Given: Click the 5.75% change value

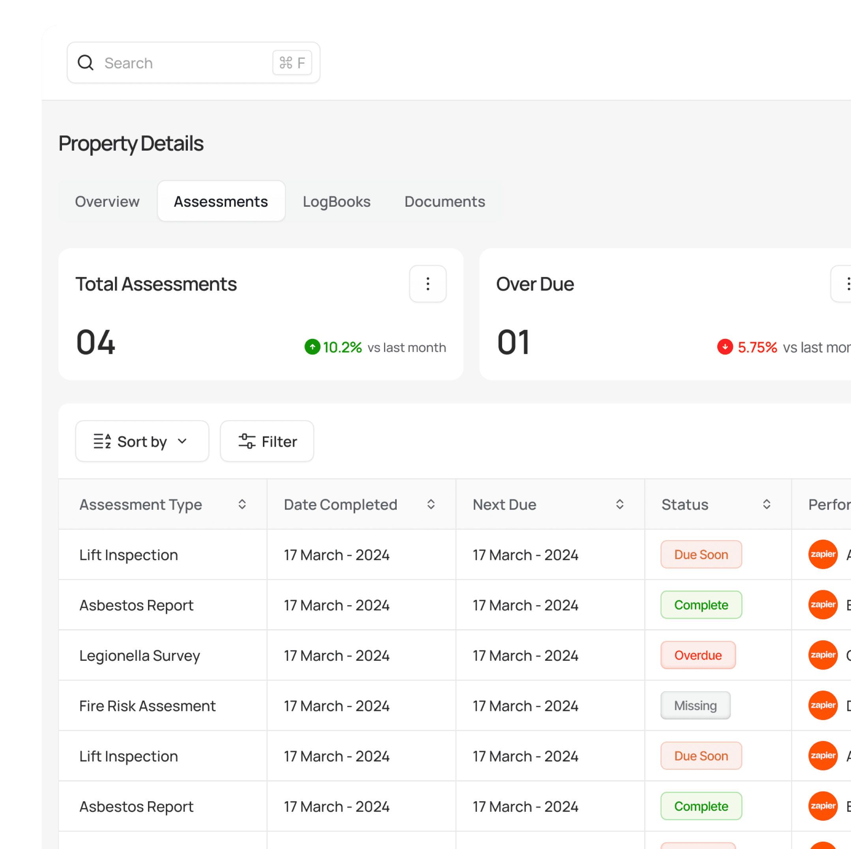Looking at the screenshot, I should (757, 347).
